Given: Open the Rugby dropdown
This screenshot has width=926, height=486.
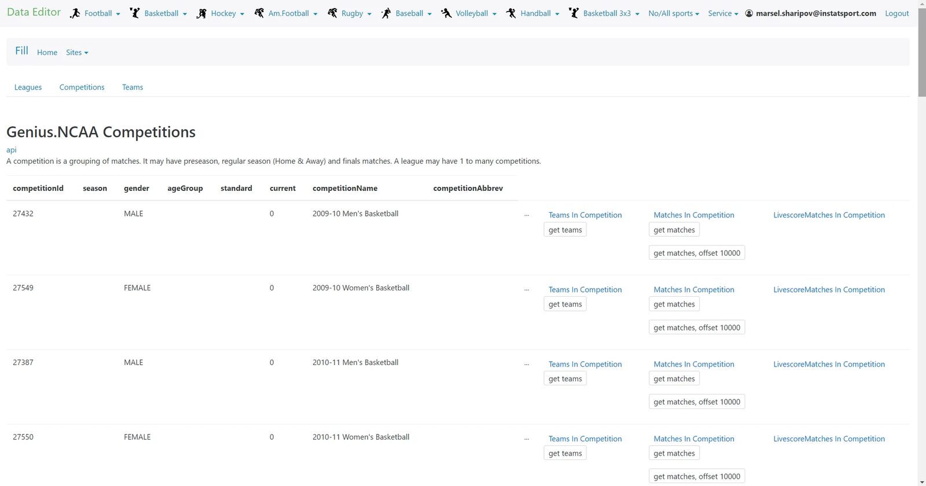Looking at the screenshot, I should point(357,13).
